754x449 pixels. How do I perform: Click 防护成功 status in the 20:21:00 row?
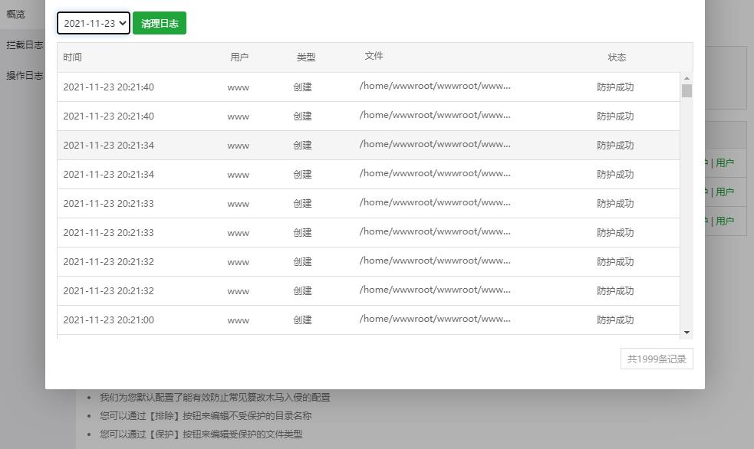click(x=615, y=320)
